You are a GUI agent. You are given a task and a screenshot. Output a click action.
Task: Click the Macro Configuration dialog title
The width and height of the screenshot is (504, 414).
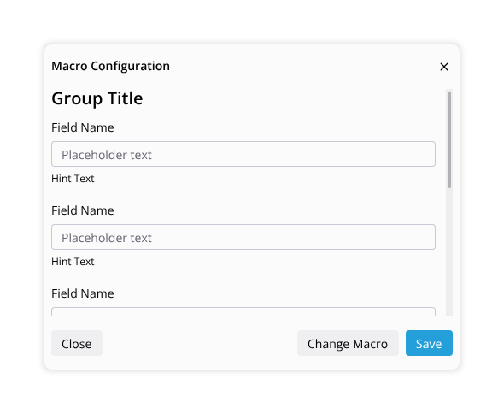(x=110, y=66)
